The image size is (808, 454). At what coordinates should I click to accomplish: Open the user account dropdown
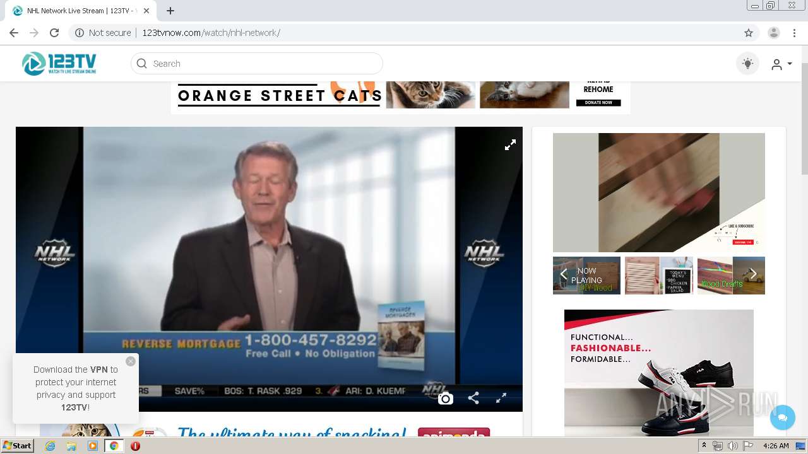click(781, 64)
